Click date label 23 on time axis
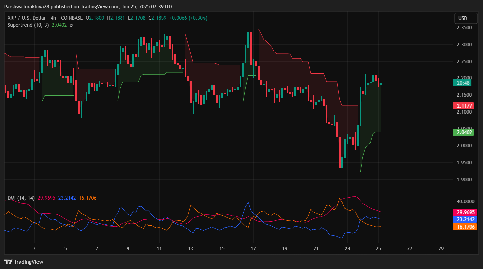The height and width of the screenshot is (269, 483). 347,248
